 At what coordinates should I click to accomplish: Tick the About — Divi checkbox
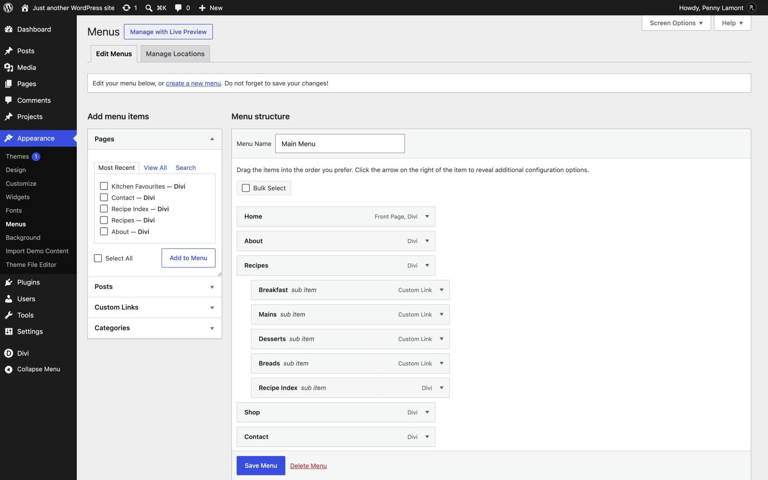click(104, 231)
